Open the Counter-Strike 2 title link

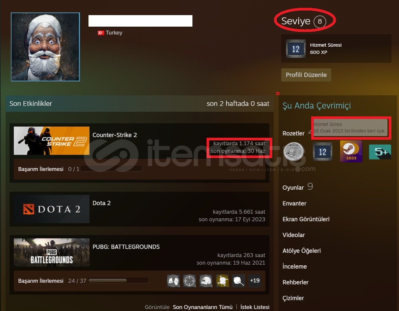115,135
